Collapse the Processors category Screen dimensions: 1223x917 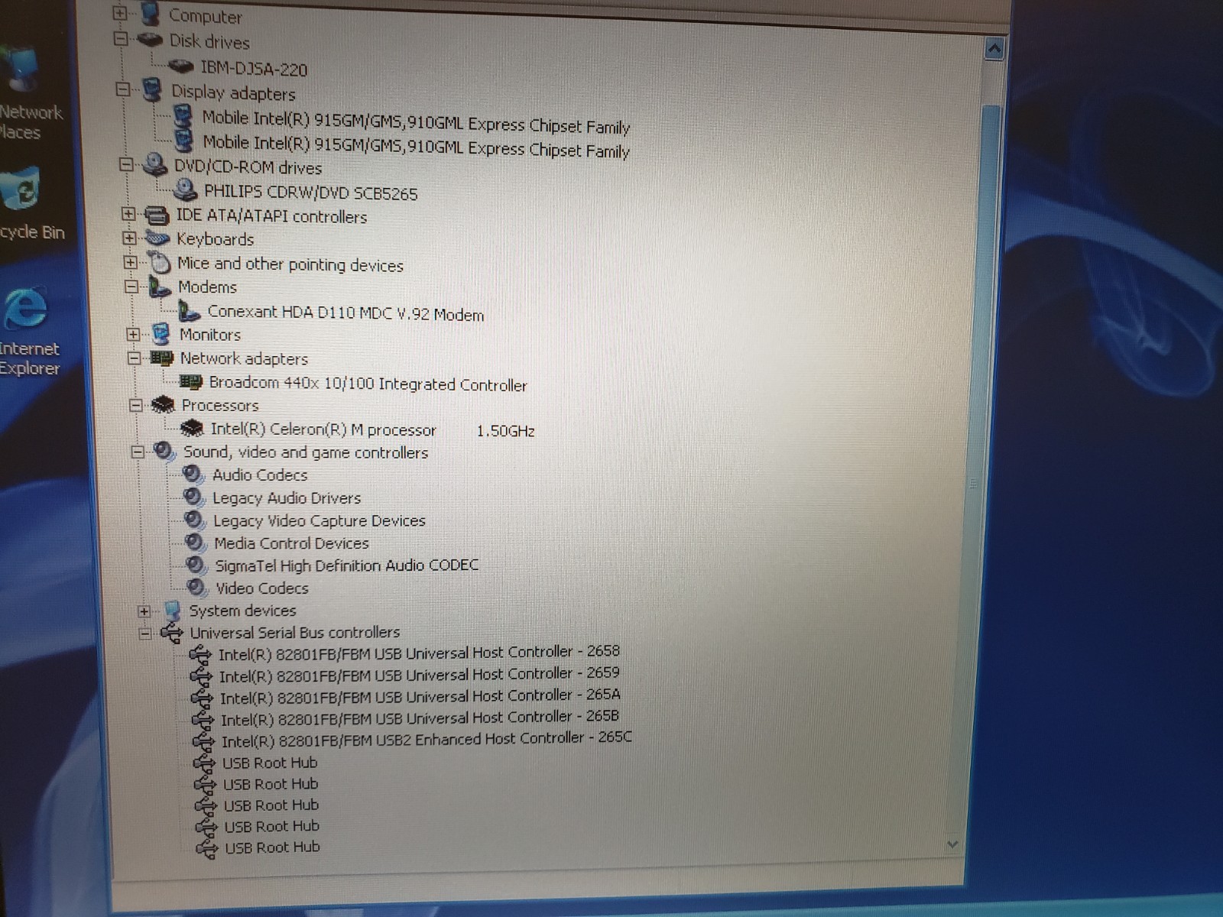click(x=136, y=405)
